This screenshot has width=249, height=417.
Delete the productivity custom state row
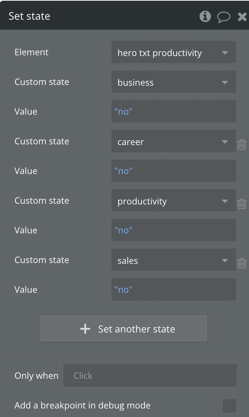242,204
